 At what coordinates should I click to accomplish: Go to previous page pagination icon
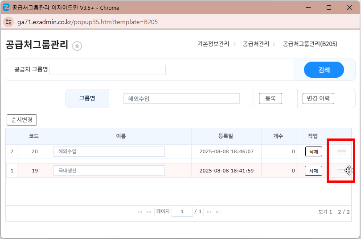tap(149, 212)
